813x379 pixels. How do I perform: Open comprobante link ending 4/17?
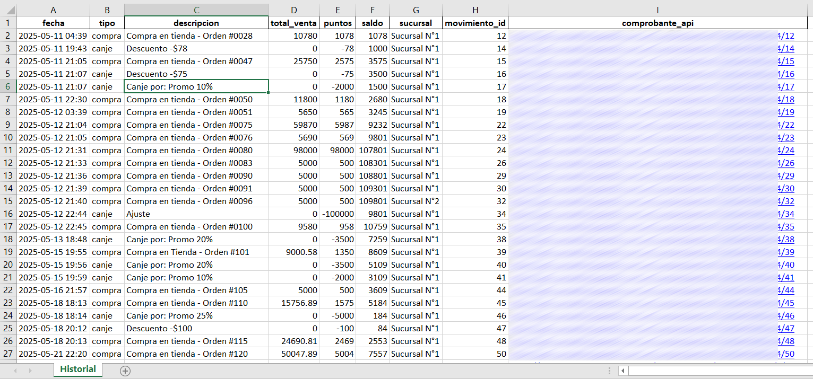coord(785,87)
